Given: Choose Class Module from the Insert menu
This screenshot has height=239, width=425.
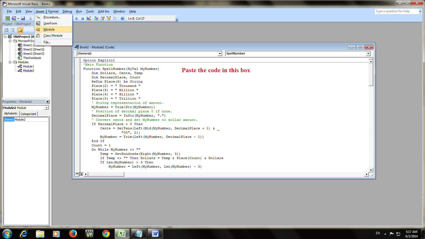Looking at the screenshot, I should tap(53, 36).
